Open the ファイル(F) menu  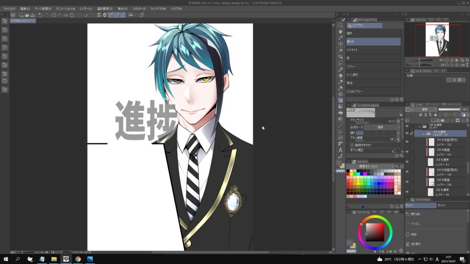click(9, 9)
